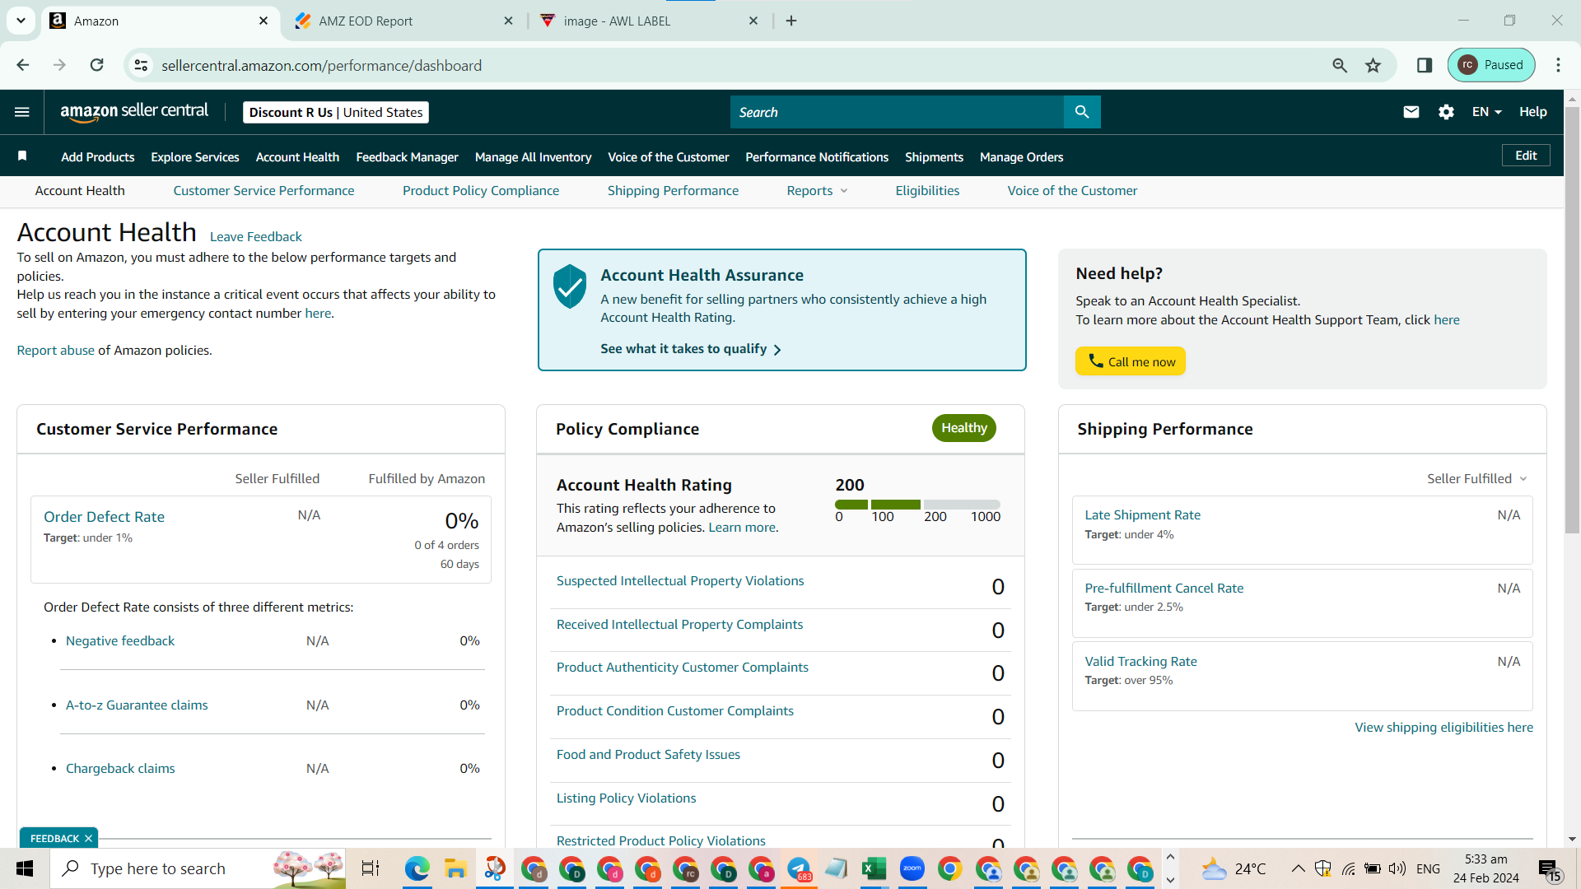The height and width of the screenshot is (889, 1581).
Task: Click the Windows taskbar search box
Action: click(198, 868)
